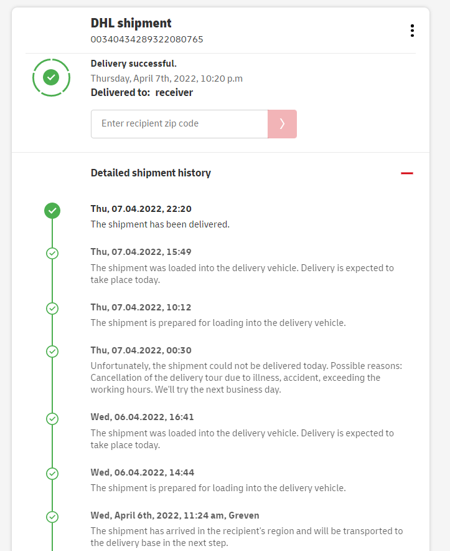
Task: Click the checkmark beside Wed 06.04.2022 14:44
Action: pos(52,474)
